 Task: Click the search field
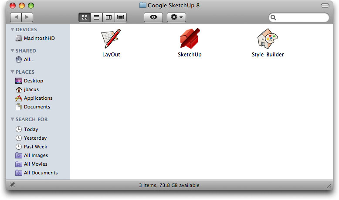pos(299,17)
